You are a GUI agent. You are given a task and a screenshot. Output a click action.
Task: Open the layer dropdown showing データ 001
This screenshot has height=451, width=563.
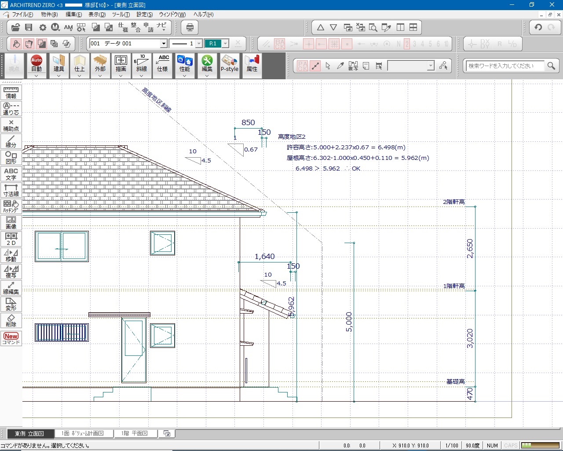[x=164, y=44]
